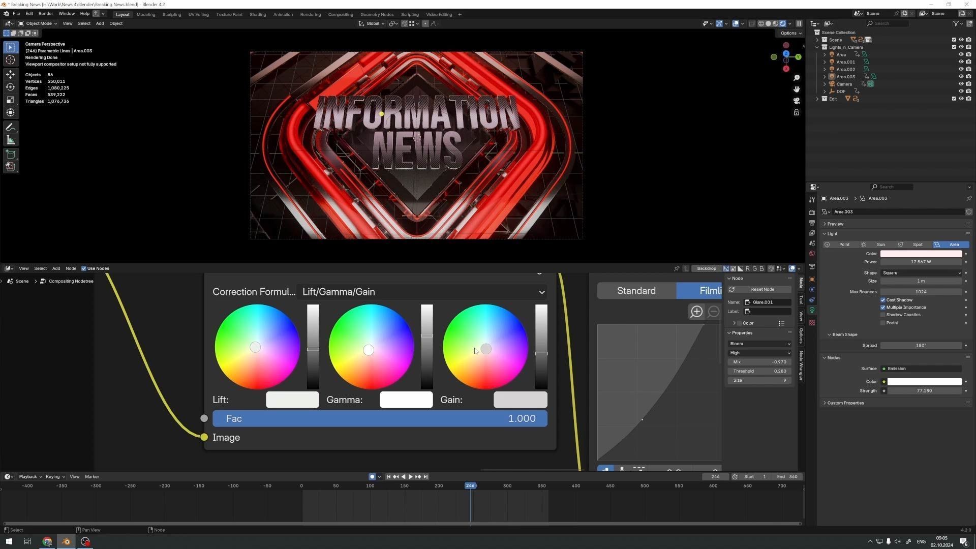The width and height of the screenshot is (976, 549).
Task: Open the Bloom glare type dropdown
Action: coord(759,344)
